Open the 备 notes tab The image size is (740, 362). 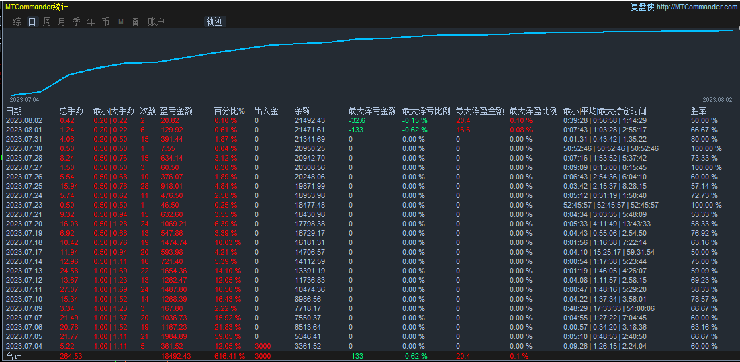(x=135, y=21)
